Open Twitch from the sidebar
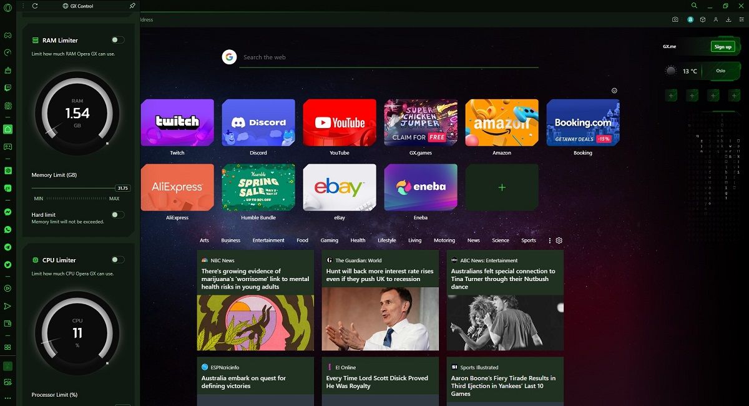Viewport: 749px width, 406px height. pos(8,88)
